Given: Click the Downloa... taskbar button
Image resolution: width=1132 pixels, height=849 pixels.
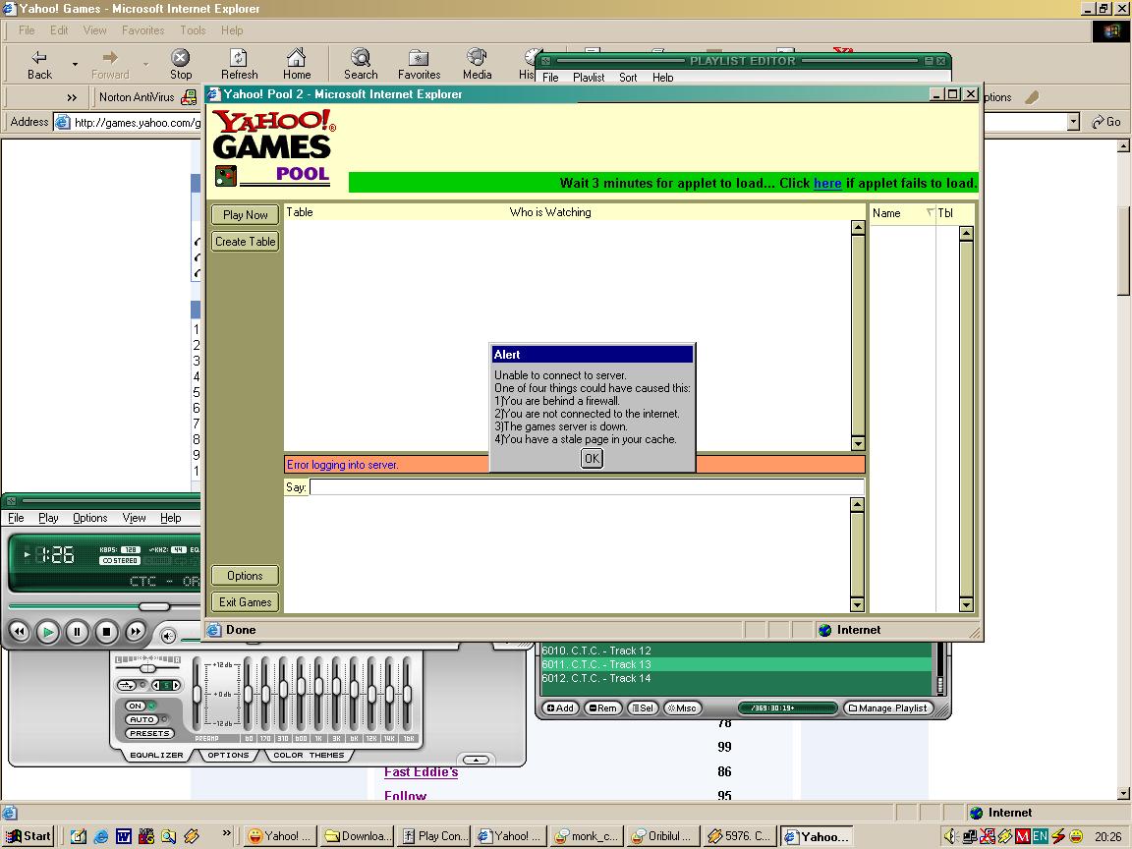Looking at the screenshot, I should coord(358,836).
